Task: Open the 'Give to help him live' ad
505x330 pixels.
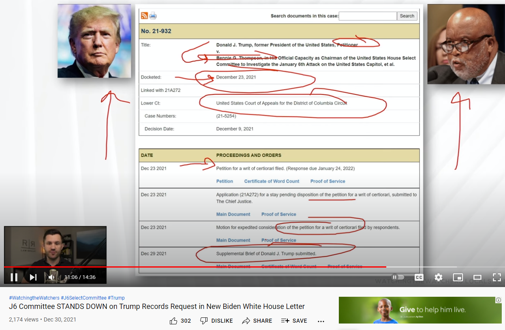Action: [420, 310]
